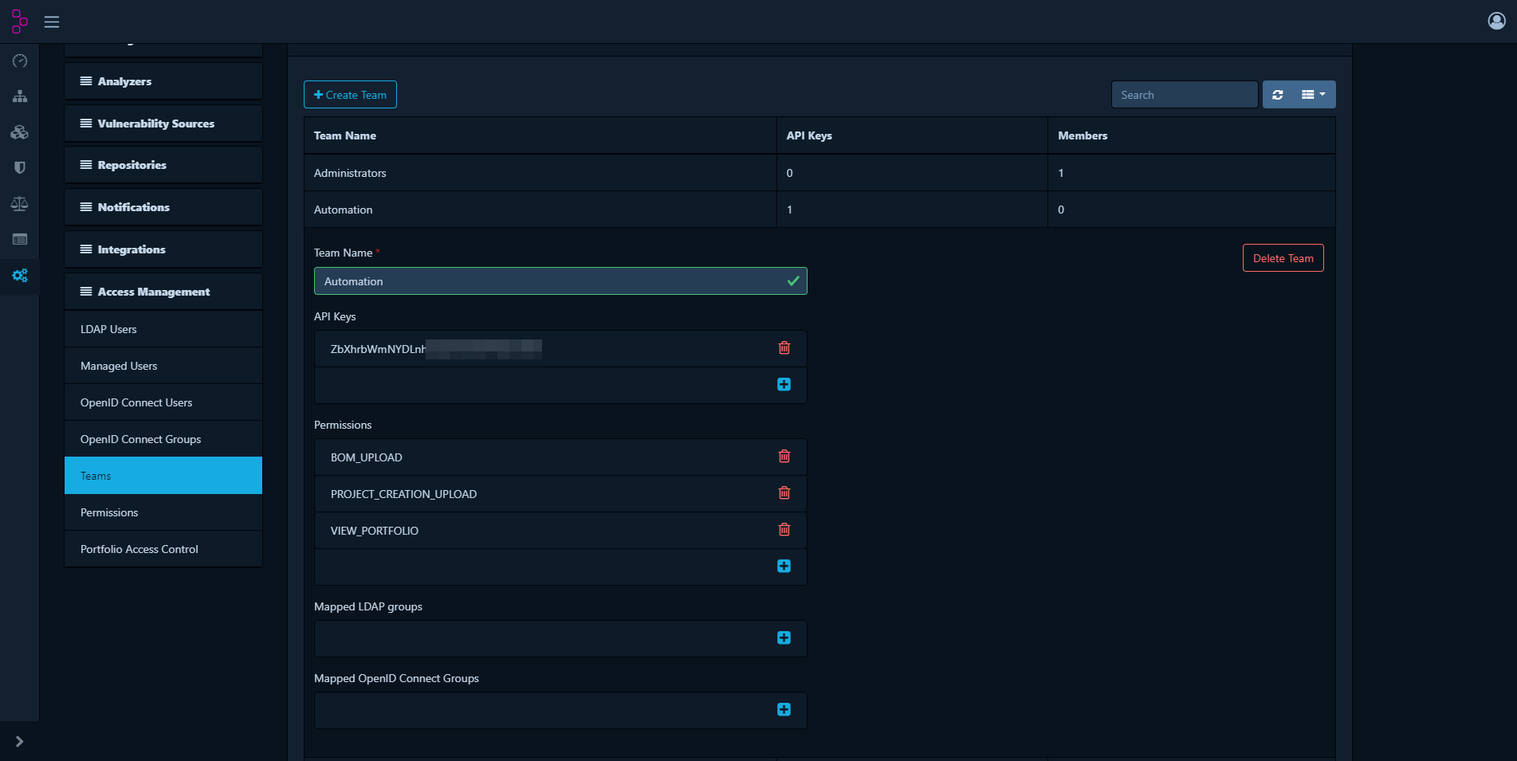Select the LDAP Users entry
The width and height of the screenshot is (1517, 761).
[x=163, y=328]
